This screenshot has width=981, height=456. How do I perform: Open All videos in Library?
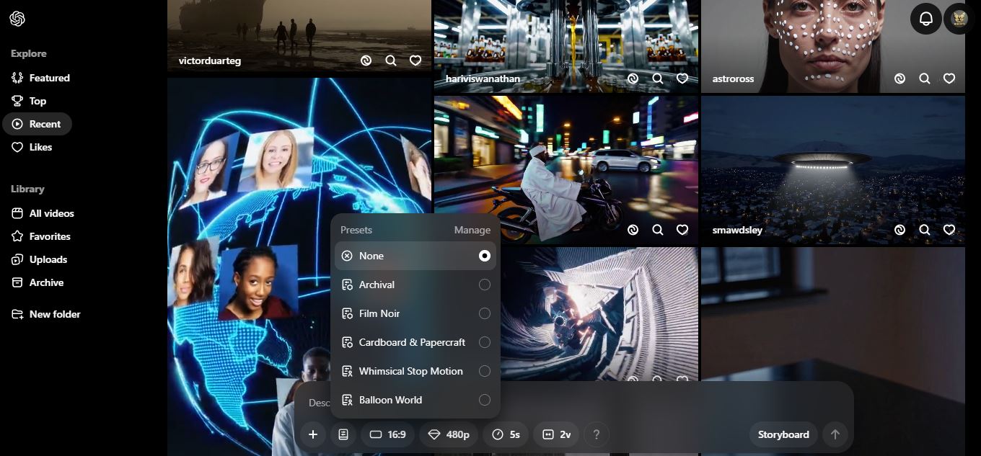point(51,213)
